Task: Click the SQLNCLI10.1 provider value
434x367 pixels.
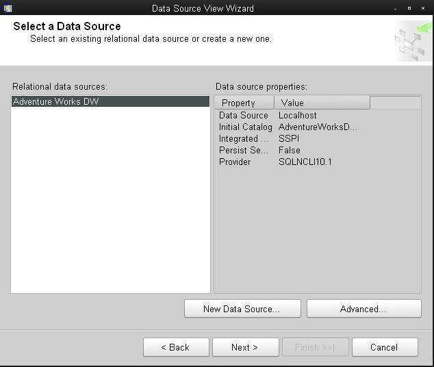Action: [x=305, y=162]
